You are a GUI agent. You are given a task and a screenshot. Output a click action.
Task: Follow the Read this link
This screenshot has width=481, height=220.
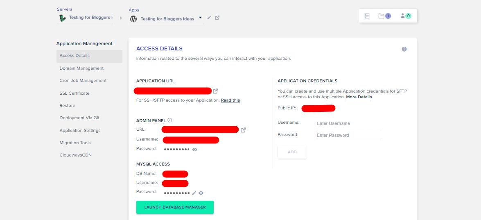[230, 100]
